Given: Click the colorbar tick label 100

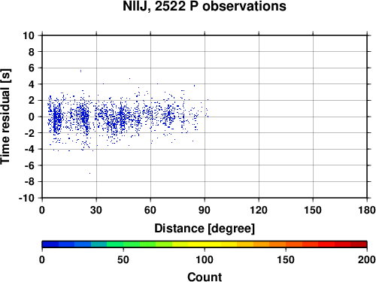Looking at the screenshot, I should coord(205,259).
